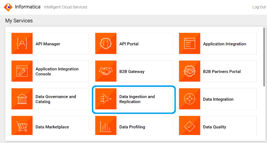The height and width of the screenshot is (143, 267).
Task: Open Data Profiling service label
Action: 132,127
